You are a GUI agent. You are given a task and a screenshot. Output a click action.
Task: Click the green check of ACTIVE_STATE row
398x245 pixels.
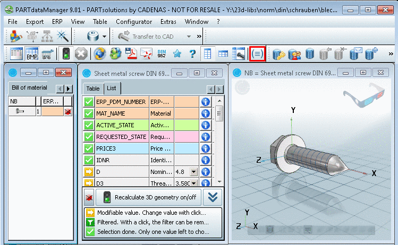[89, 125]
